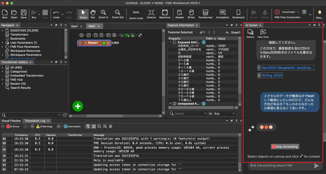The height and width of the screenshot is (174, 326).
Task: Activate the Select tool
Action: click(83, 14)
